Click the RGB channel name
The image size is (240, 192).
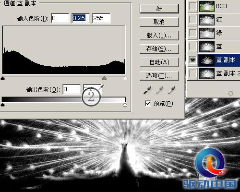[x=221, y=6]
